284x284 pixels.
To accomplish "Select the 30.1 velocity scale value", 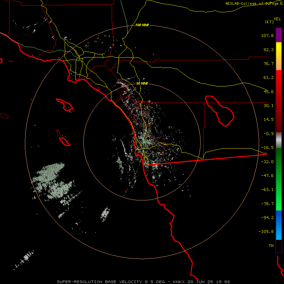I will pos(269,106).
